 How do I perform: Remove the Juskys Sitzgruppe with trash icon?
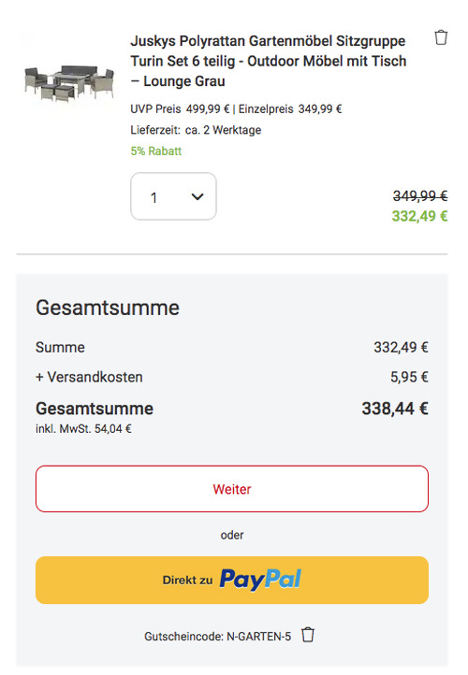click(441, 37)
